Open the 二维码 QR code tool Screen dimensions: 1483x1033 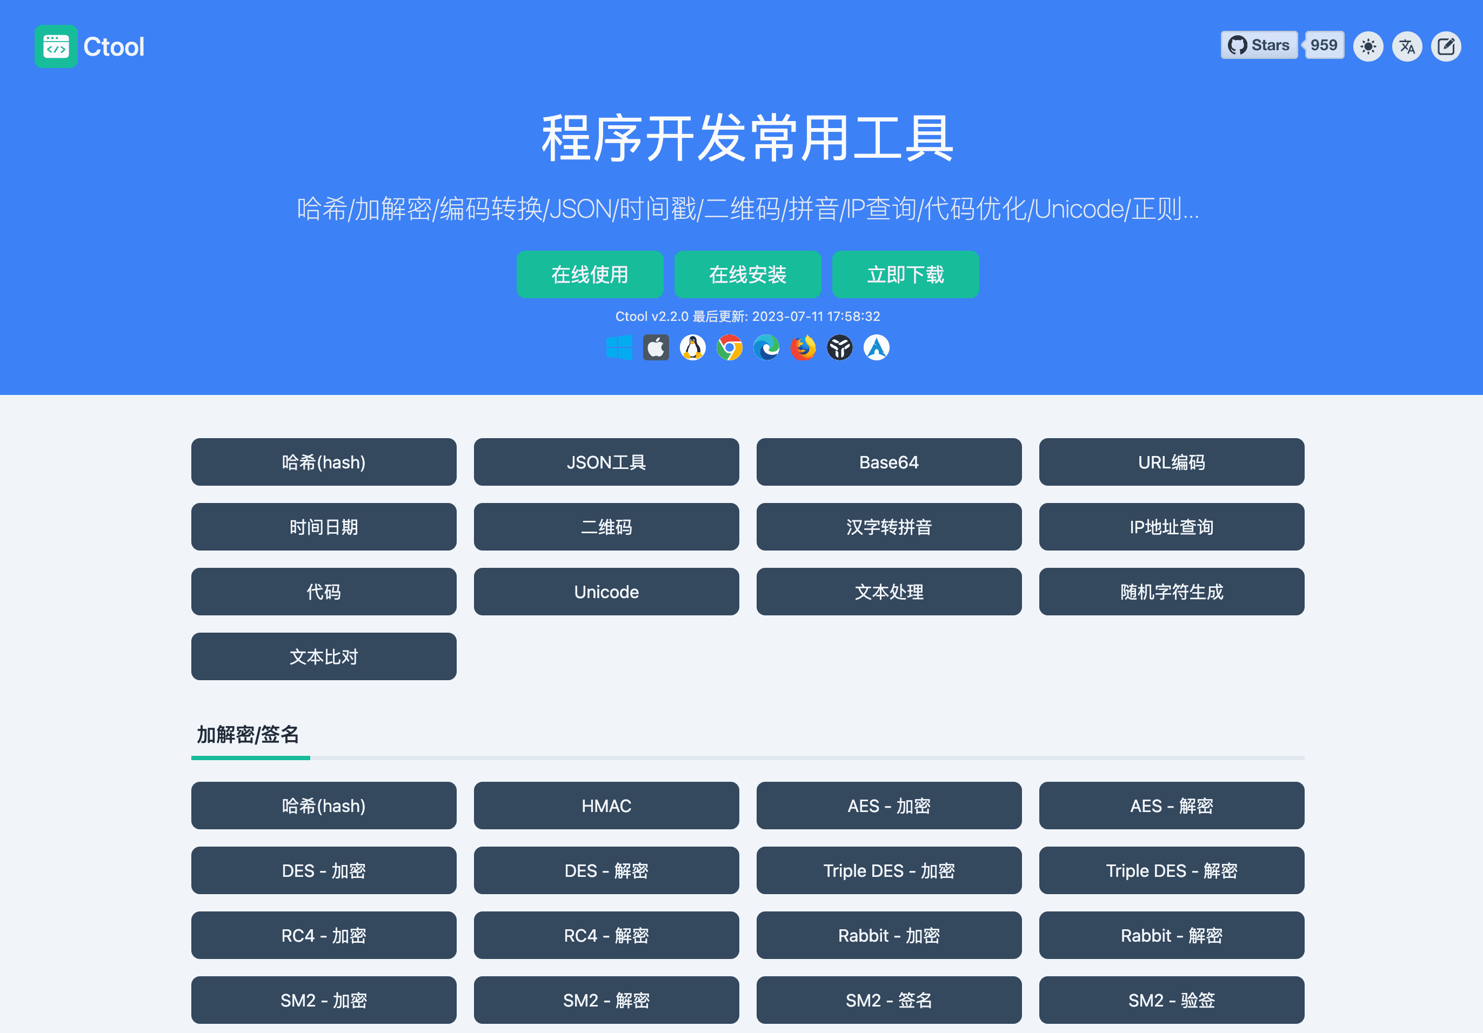[x=606, y=527]
